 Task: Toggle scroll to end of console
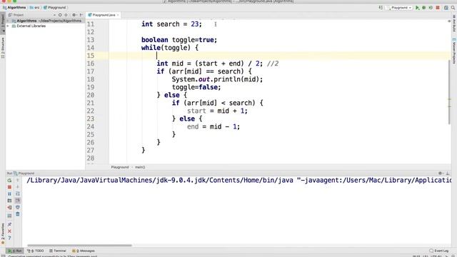coord(17,201)
